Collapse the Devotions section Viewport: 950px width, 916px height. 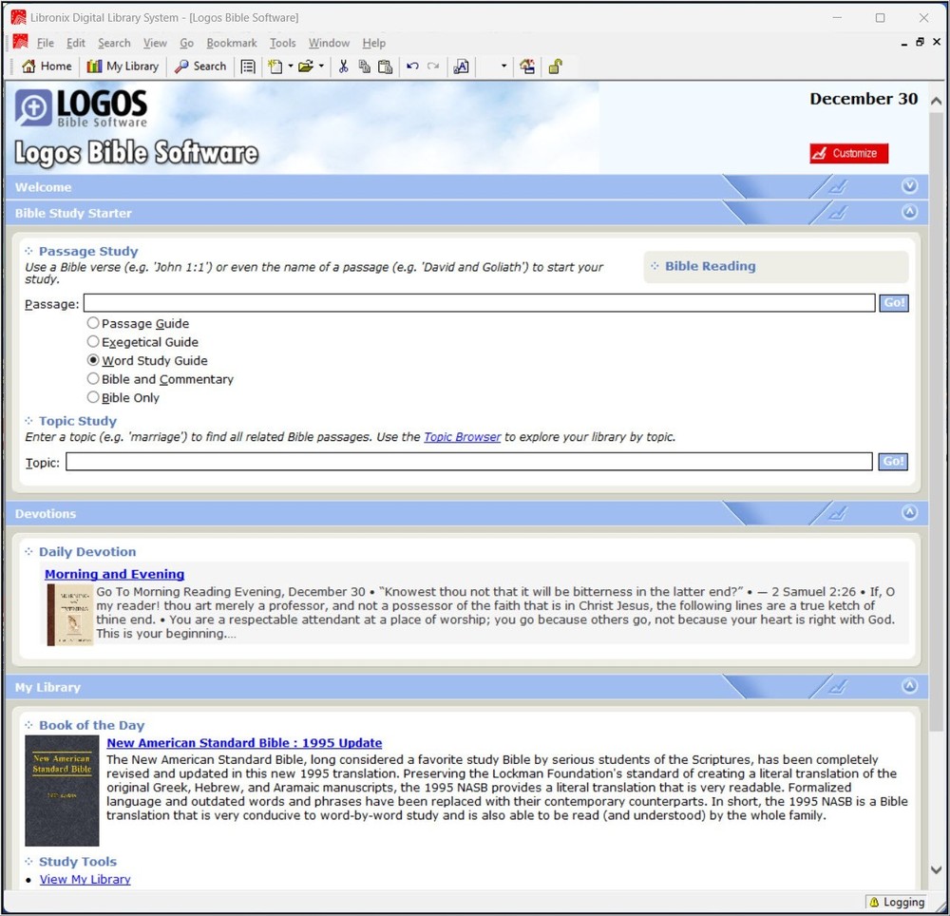[909, 512]
